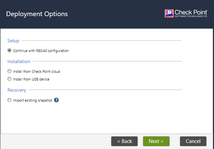Click the "Install from USB device" label text
This screenshot has height=149, width=214.
[31, 79]
